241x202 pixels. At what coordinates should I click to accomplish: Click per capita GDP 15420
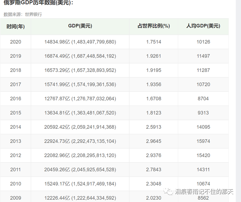tap(203, 155)
